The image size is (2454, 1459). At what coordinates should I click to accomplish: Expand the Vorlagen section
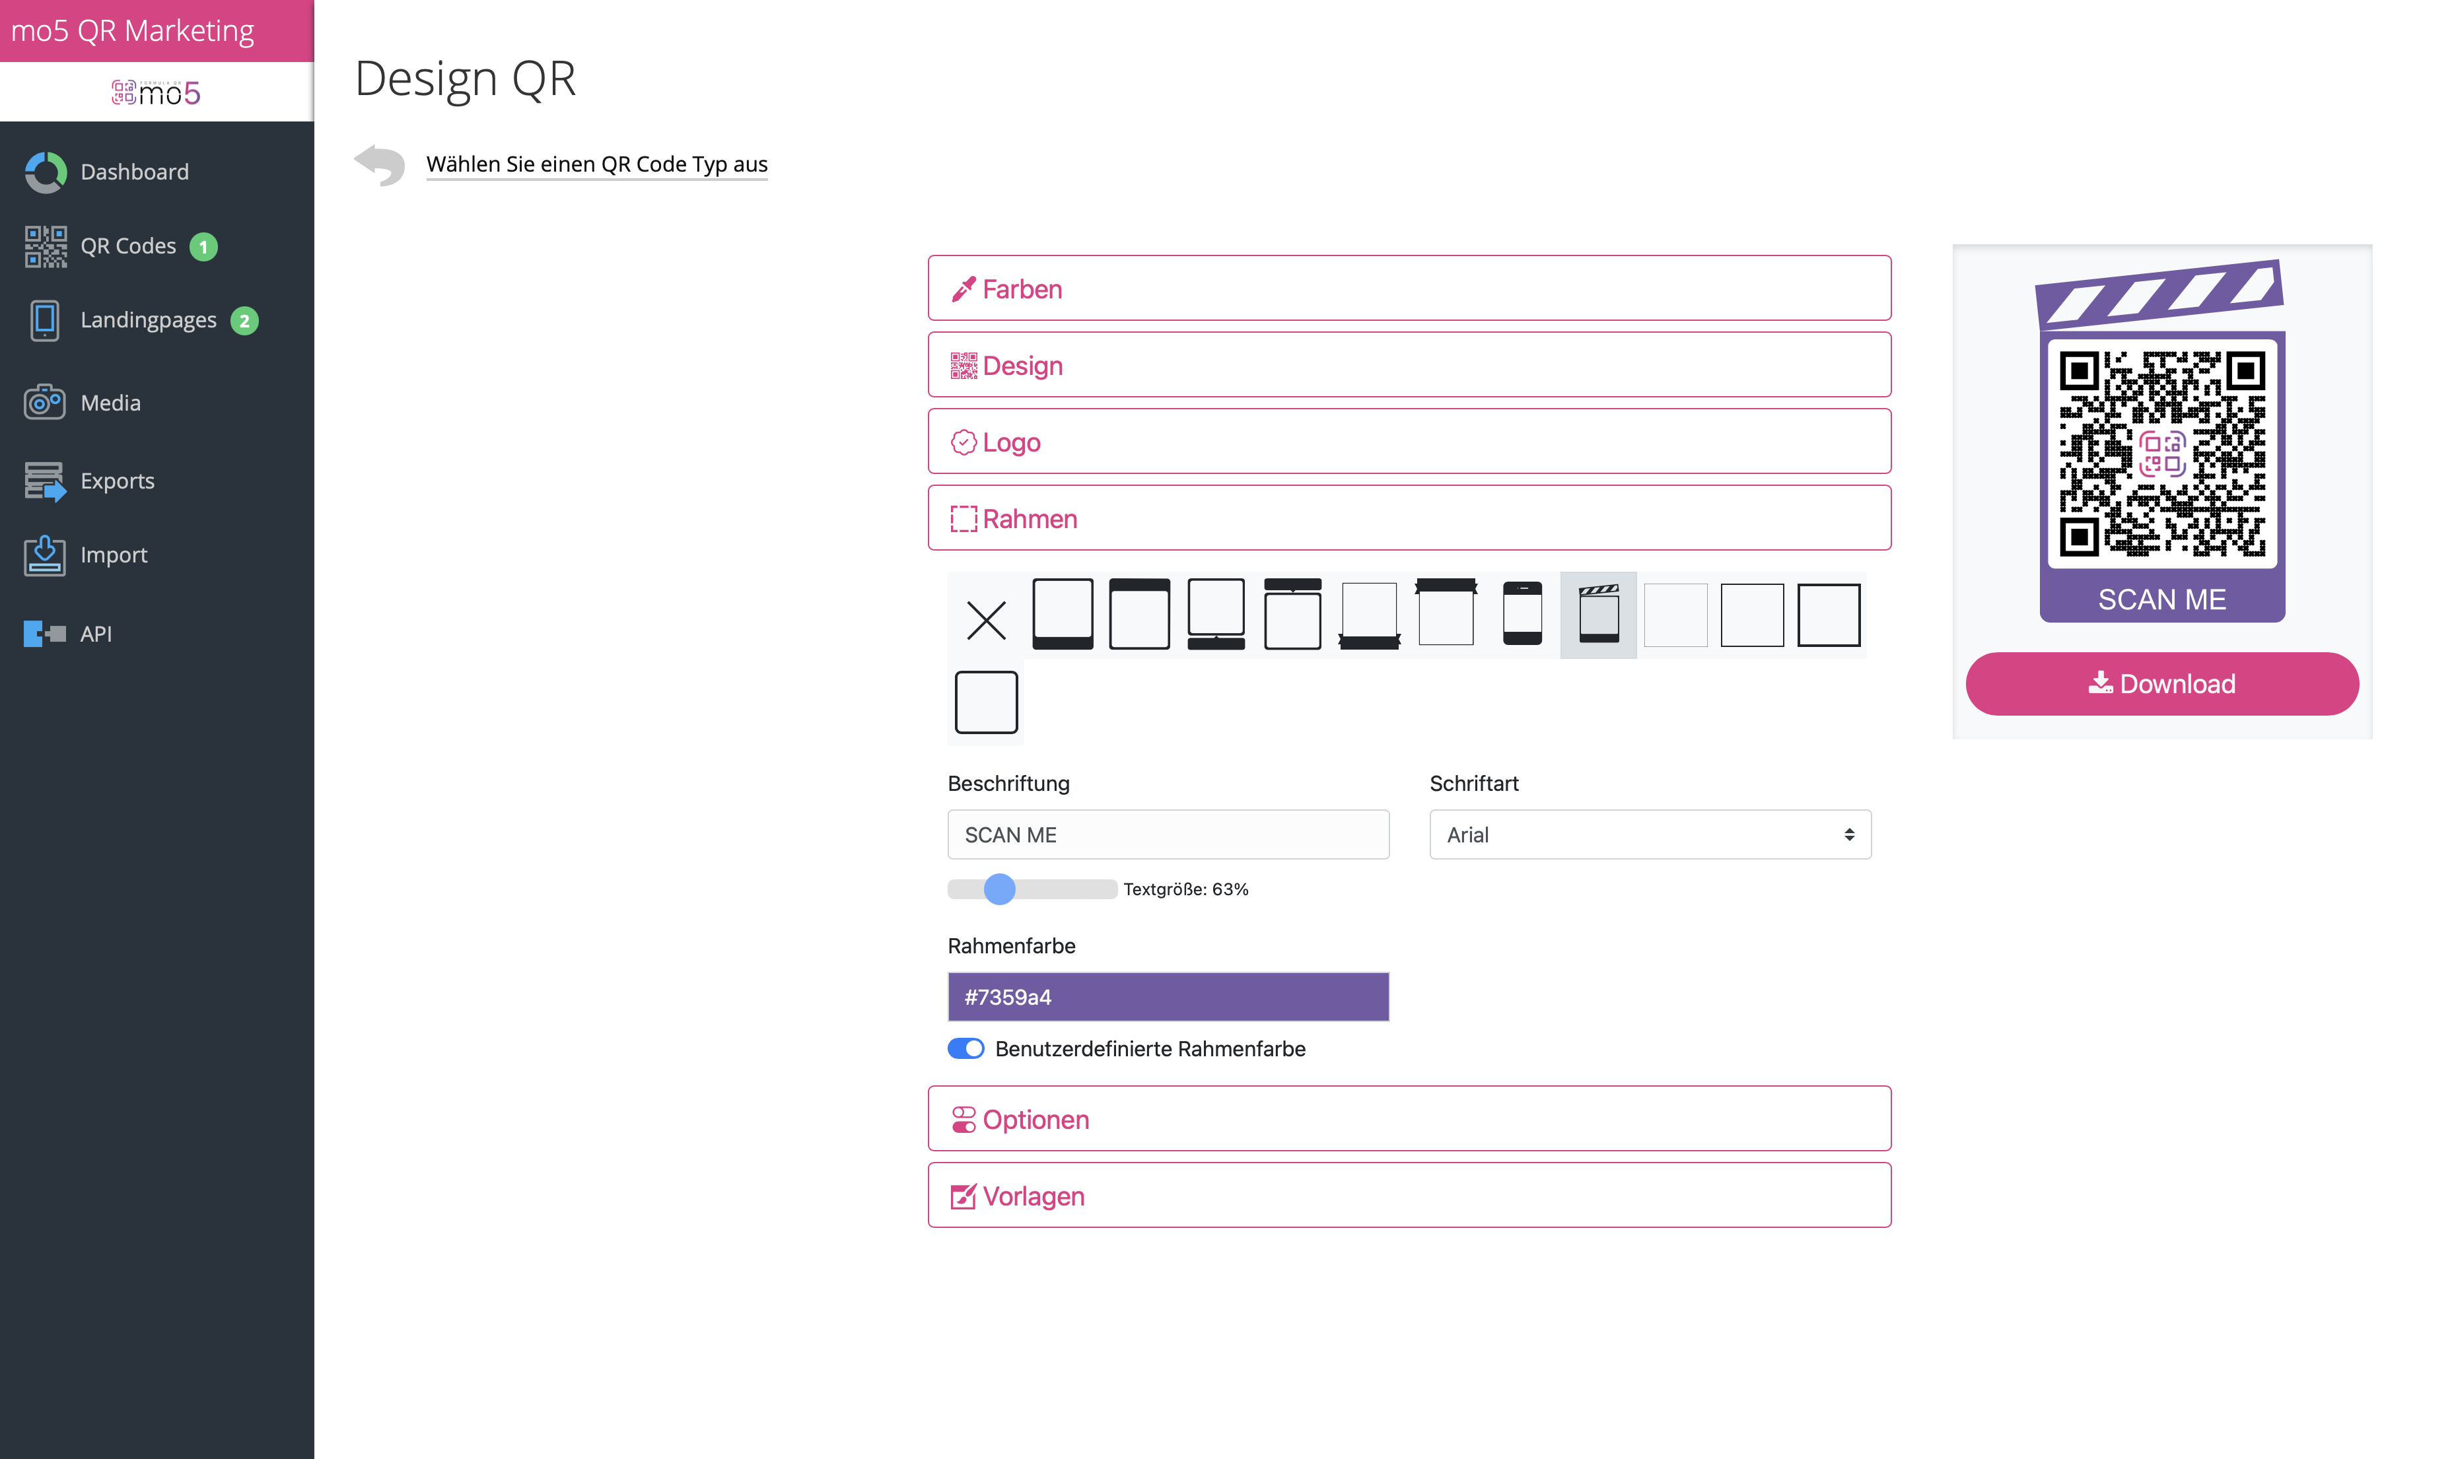pos(1409,1196)
